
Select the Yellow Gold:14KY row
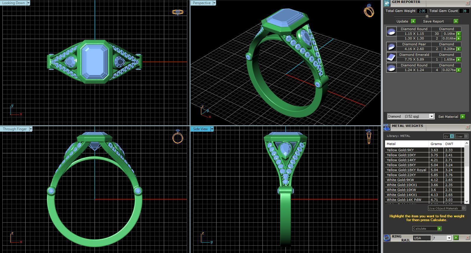coord(425,160)
